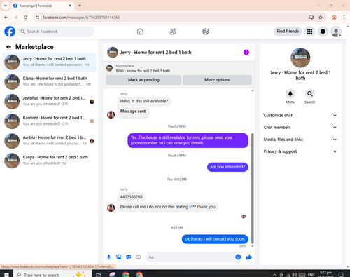Click the Search Facebook field
The width and height of the screenshot is (350, 277).
[56, 32]
